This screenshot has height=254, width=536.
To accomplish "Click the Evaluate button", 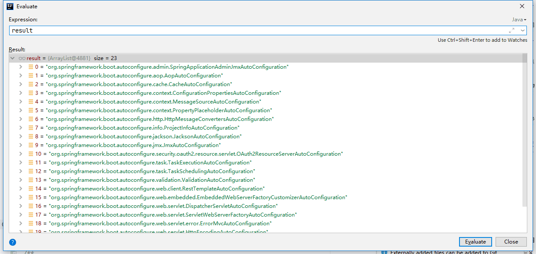I will pyautogui.click(x=475, y=242).
